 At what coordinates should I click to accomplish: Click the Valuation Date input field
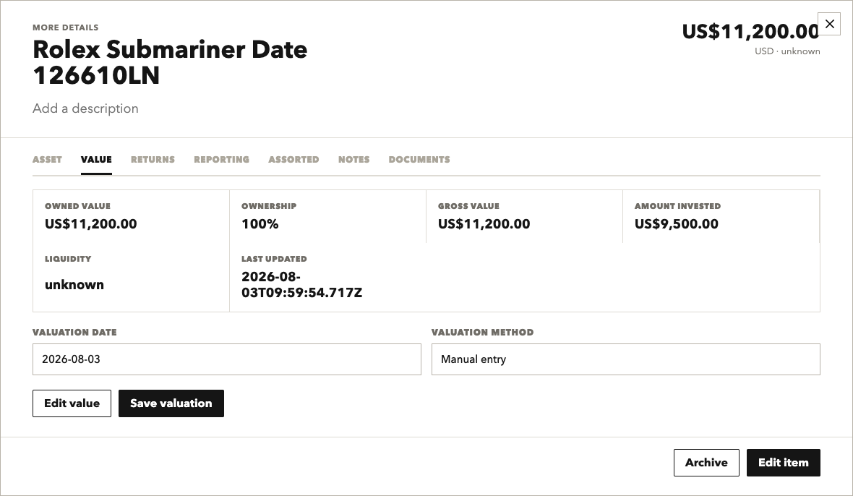tap(227, 359)
